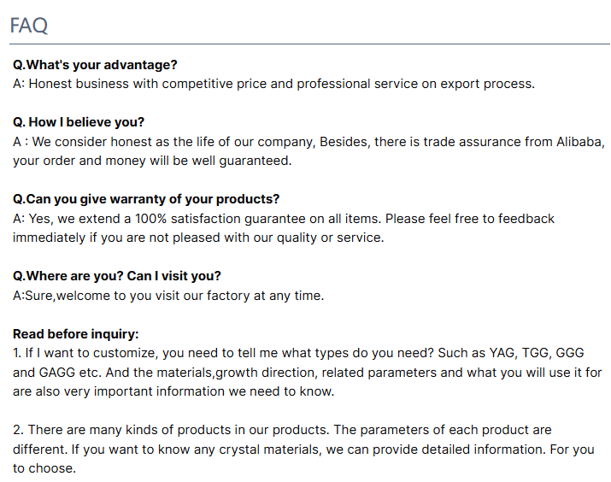The image size is (611, 482).
Task: Click the second note about many kinds of products
Action: pyautogui.click(x=303, y=449)
